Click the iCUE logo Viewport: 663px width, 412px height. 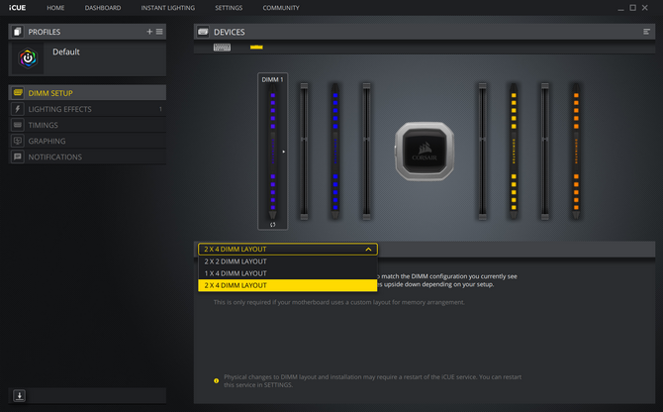pyautogui.click(x=18, y=8)
